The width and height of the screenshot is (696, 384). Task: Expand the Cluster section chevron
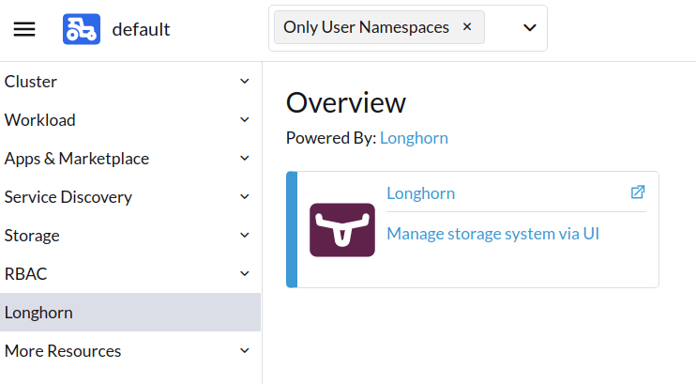tap(245, 82)
